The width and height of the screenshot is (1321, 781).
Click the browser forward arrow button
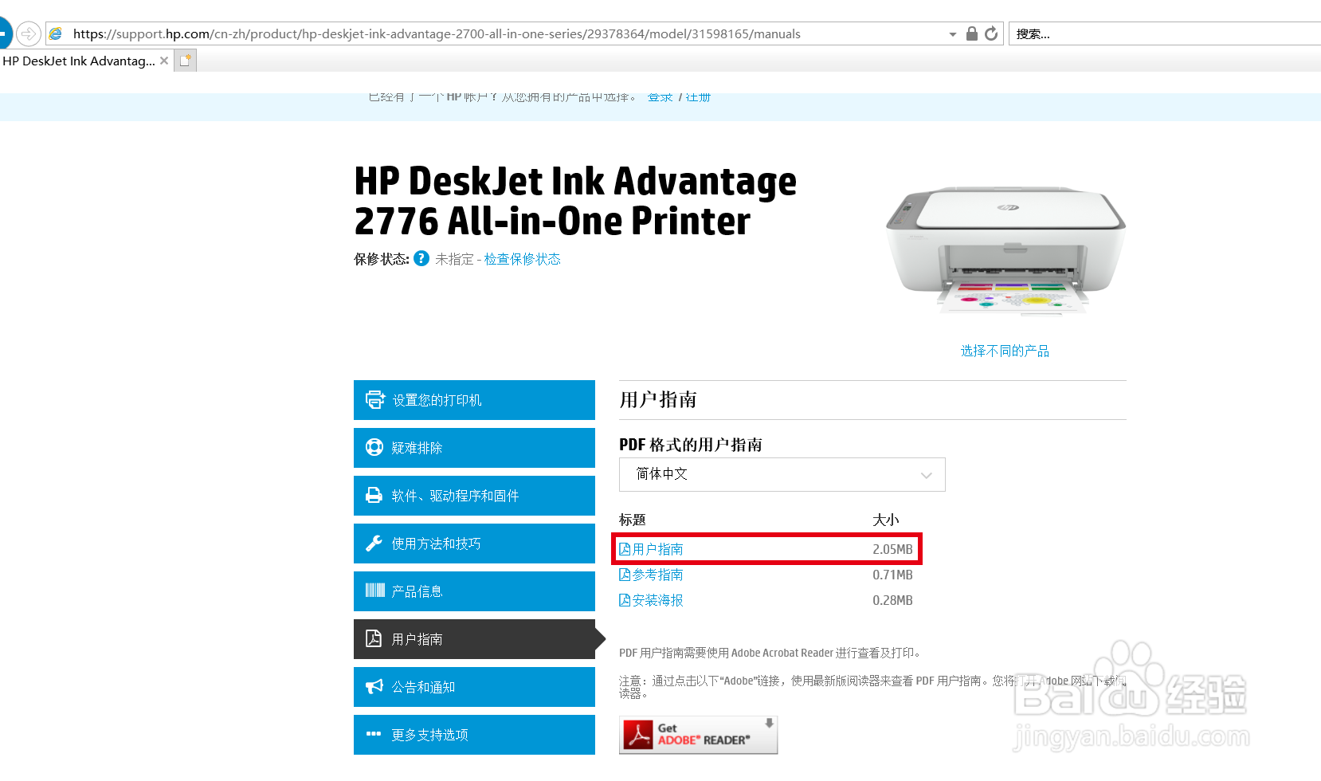[x=29, y=33]
